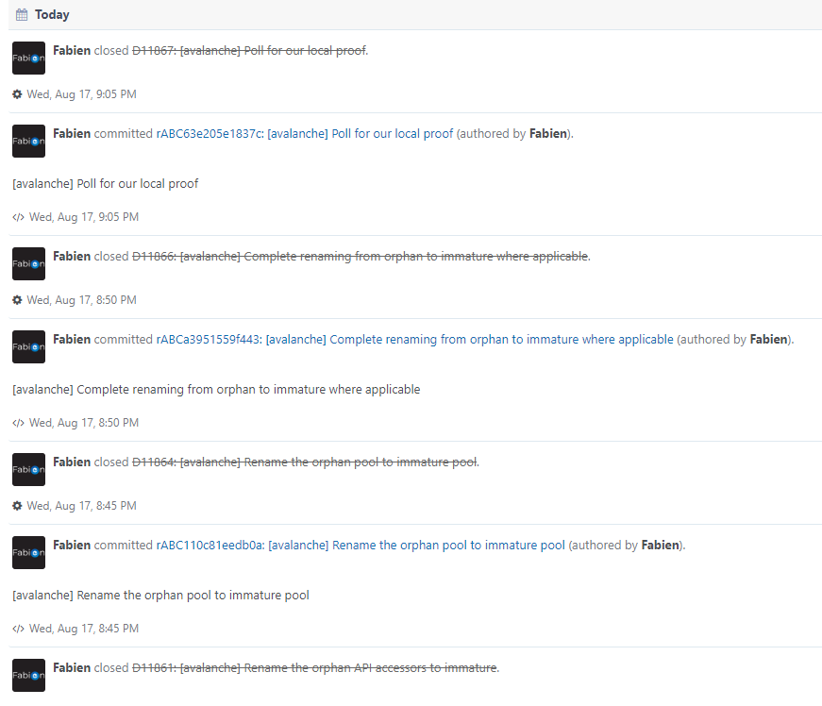Click Fabien's avatar beside closed D11861
Viewport: 822px width, 706px height.
(x=29, y=675)
